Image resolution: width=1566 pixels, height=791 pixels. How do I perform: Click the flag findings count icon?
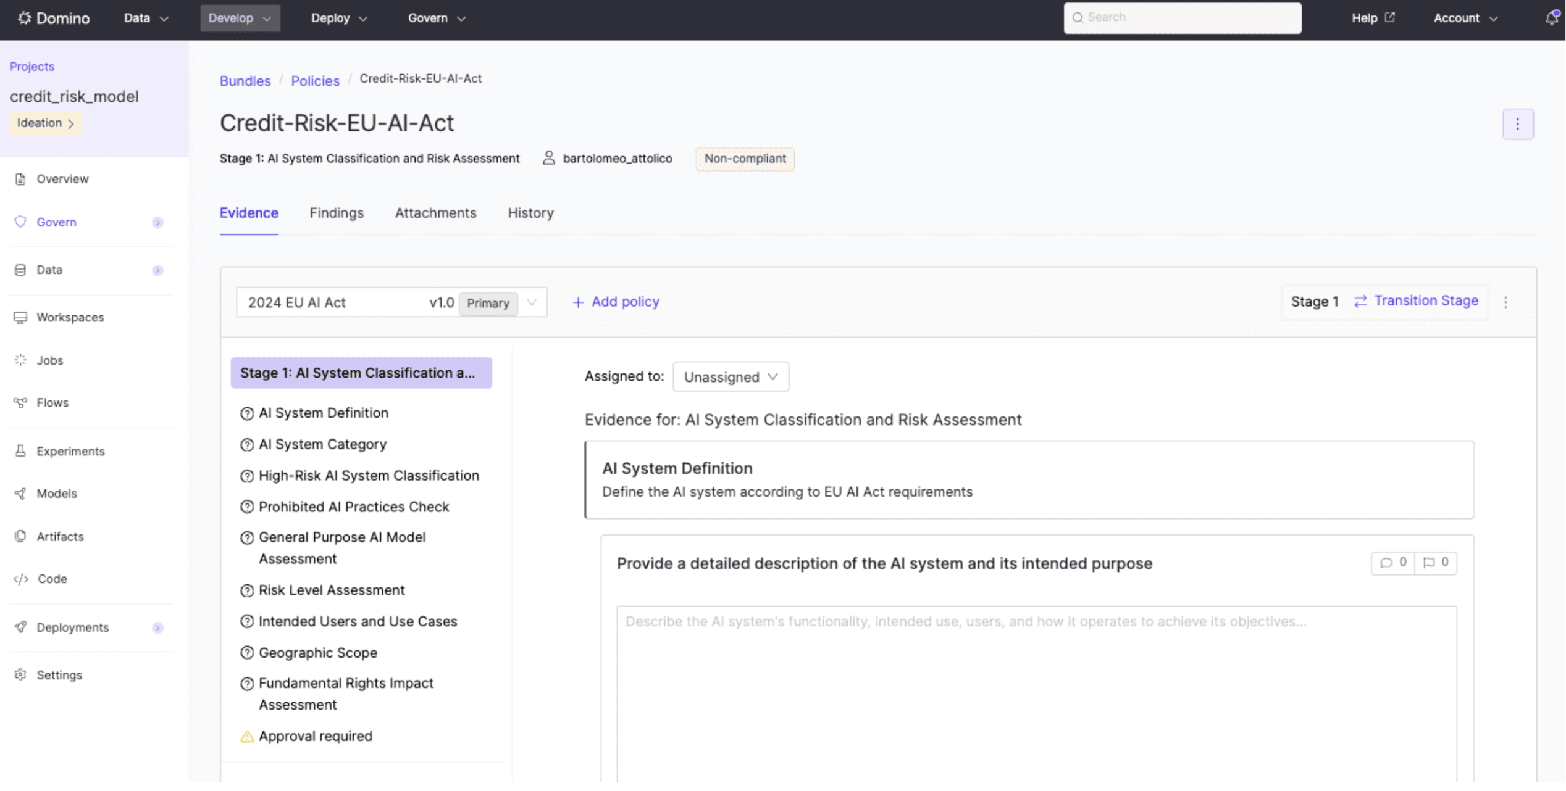1436,562
